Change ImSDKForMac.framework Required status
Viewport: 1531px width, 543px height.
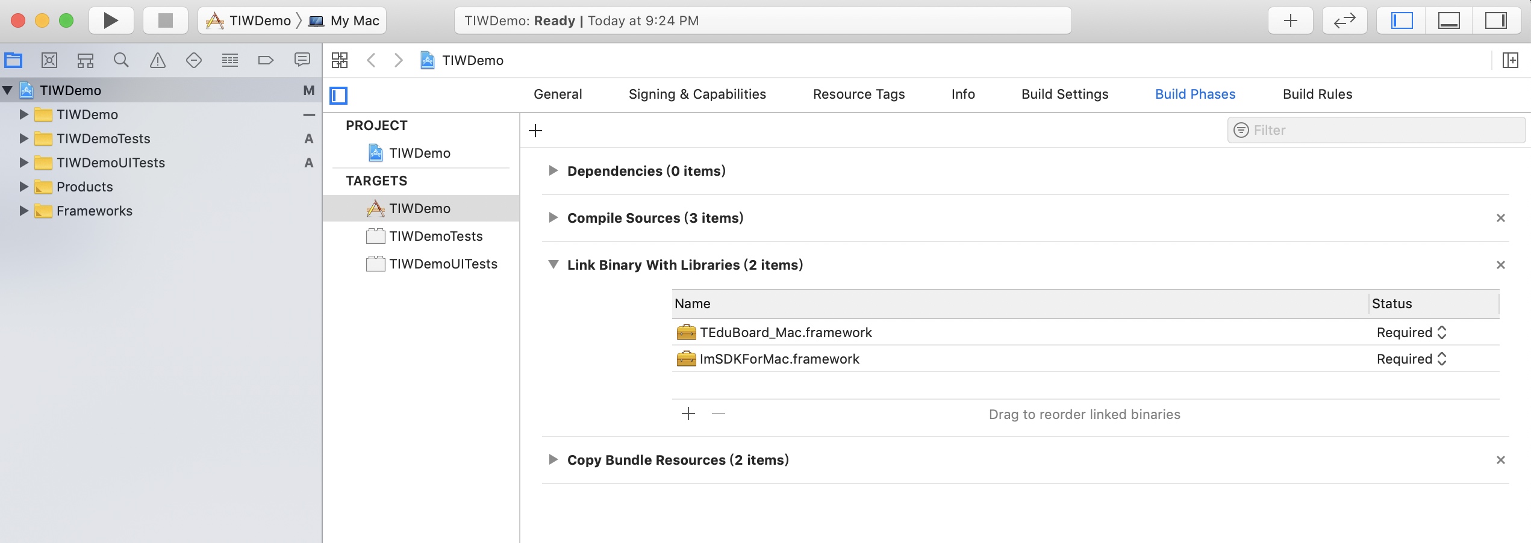[1411, 359]
